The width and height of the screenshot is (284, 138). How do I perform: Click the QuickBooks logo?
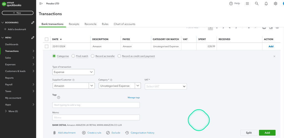(x=12, y=4)
